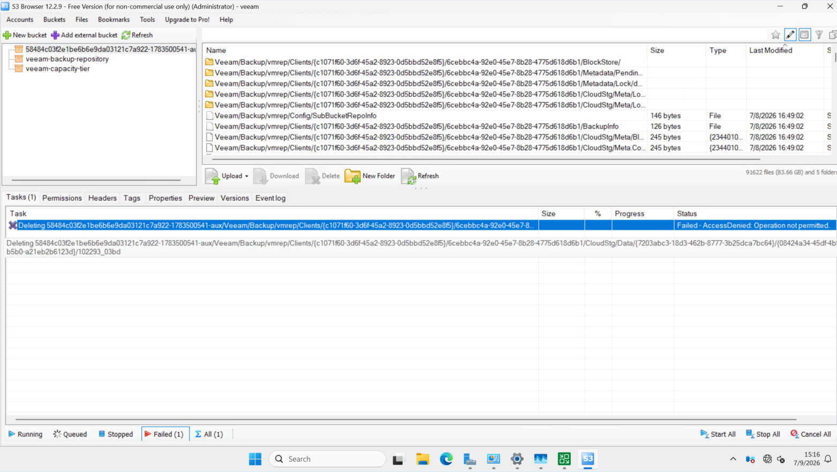Open Microsoft Edge from the taskbar
This screenshot has width=837, height=472.
(446, 459)
